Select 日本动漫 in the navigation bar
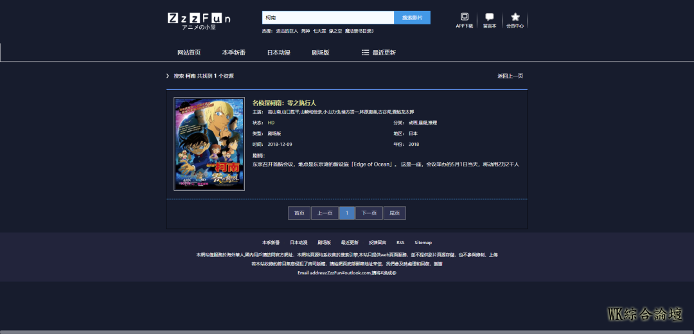The height and width of the screenshot is (334, 694). click(278, 53)
